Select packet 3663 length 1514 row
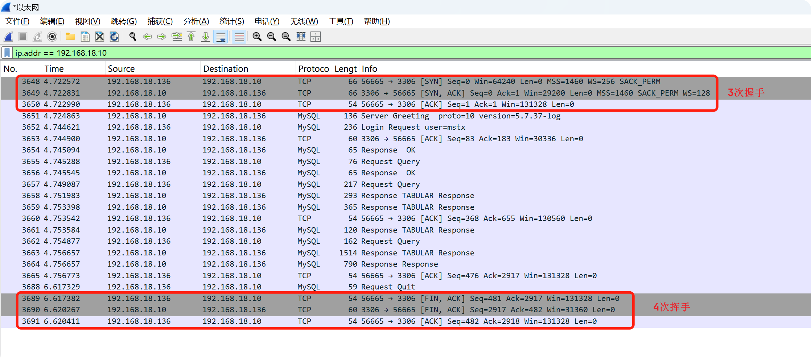811x363 pixels. click(405, 253)
